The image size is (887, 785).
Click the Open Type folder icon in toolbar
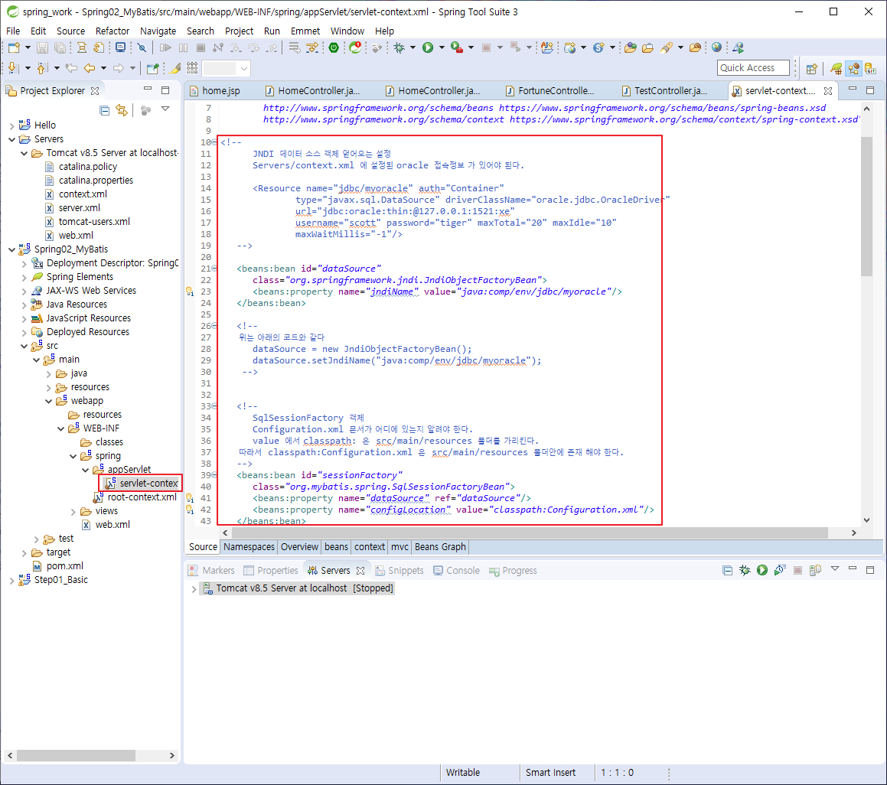[x=631, y=48]
